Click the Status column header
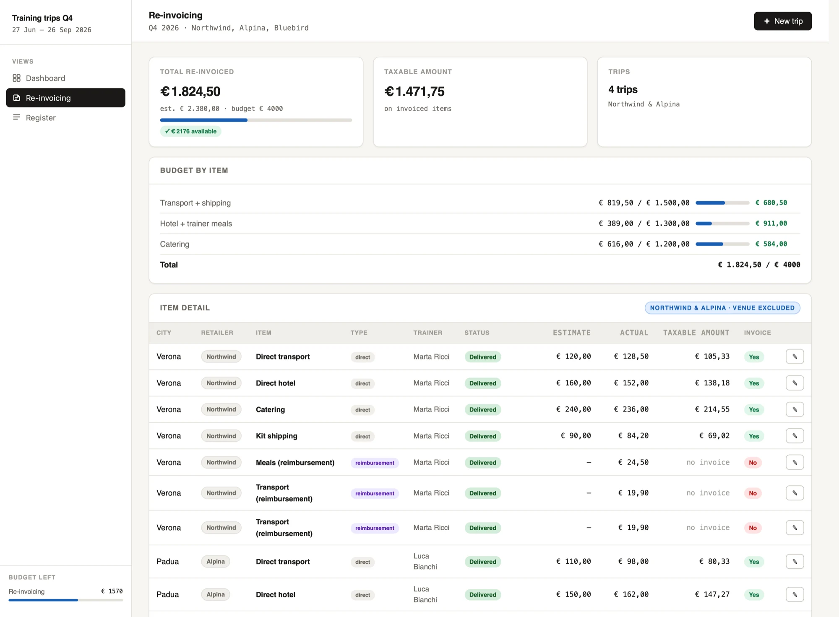This screenshot has height=617, width=839. click(477, 333)
